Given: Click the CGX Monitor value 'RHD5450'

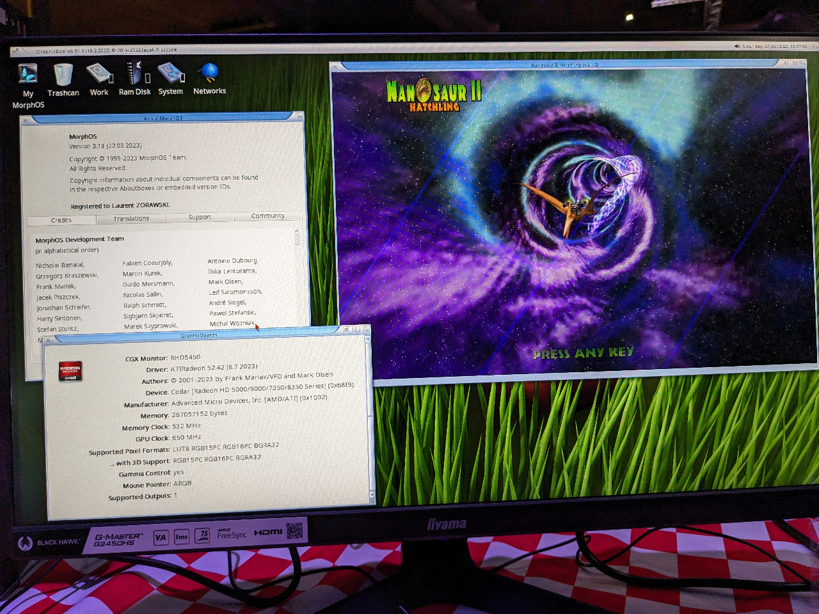Looking at the screenshot, I should (x=186, y=358).
